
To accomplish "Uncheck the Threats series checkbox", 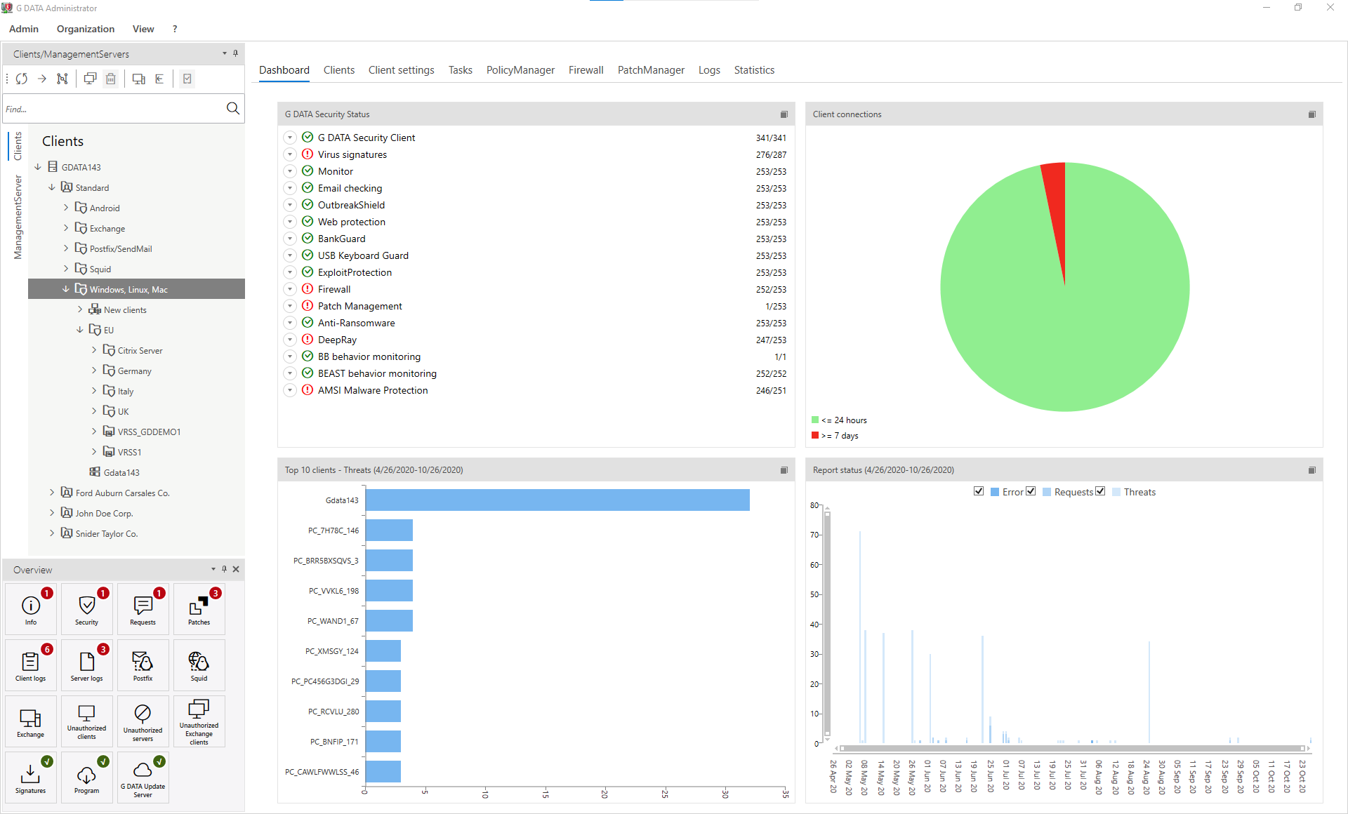I will 1100,491.
